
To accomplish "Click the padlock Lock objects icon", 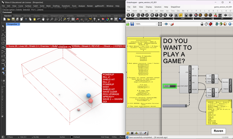I will (x=99, y=19).
